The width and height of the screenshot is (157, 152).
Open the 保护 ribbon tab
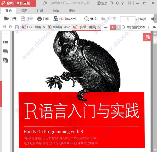click(x=72, y=11)
